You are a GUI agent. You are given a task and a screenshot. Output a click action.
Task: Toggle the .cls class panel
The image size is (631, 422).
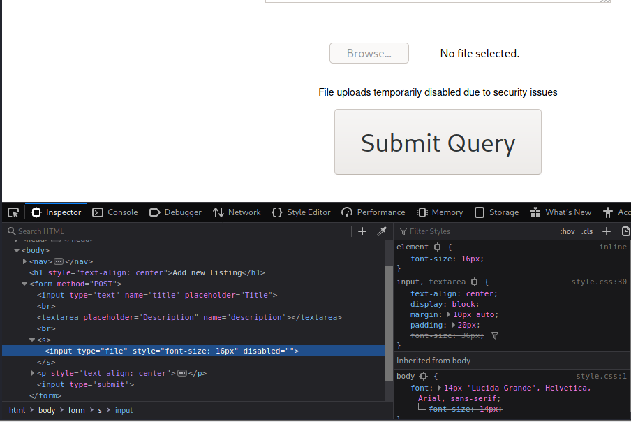(x=587, y=231)
